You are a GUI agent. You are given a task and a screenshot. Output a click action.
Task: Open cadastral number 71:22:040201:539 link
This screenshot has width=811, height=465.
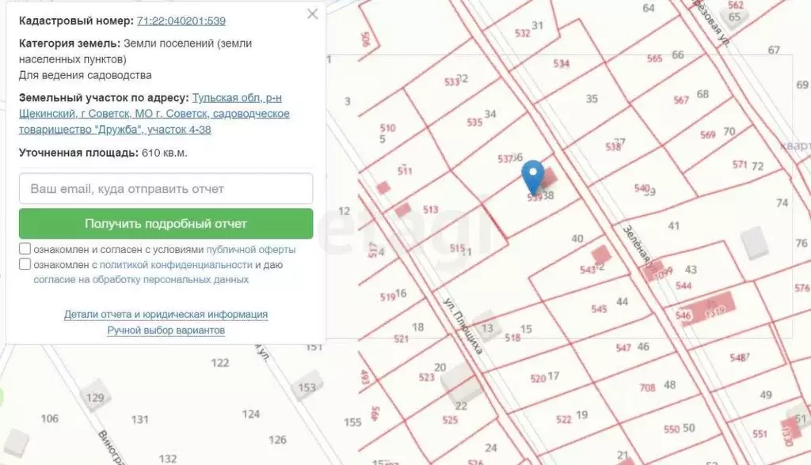[181, 21]
